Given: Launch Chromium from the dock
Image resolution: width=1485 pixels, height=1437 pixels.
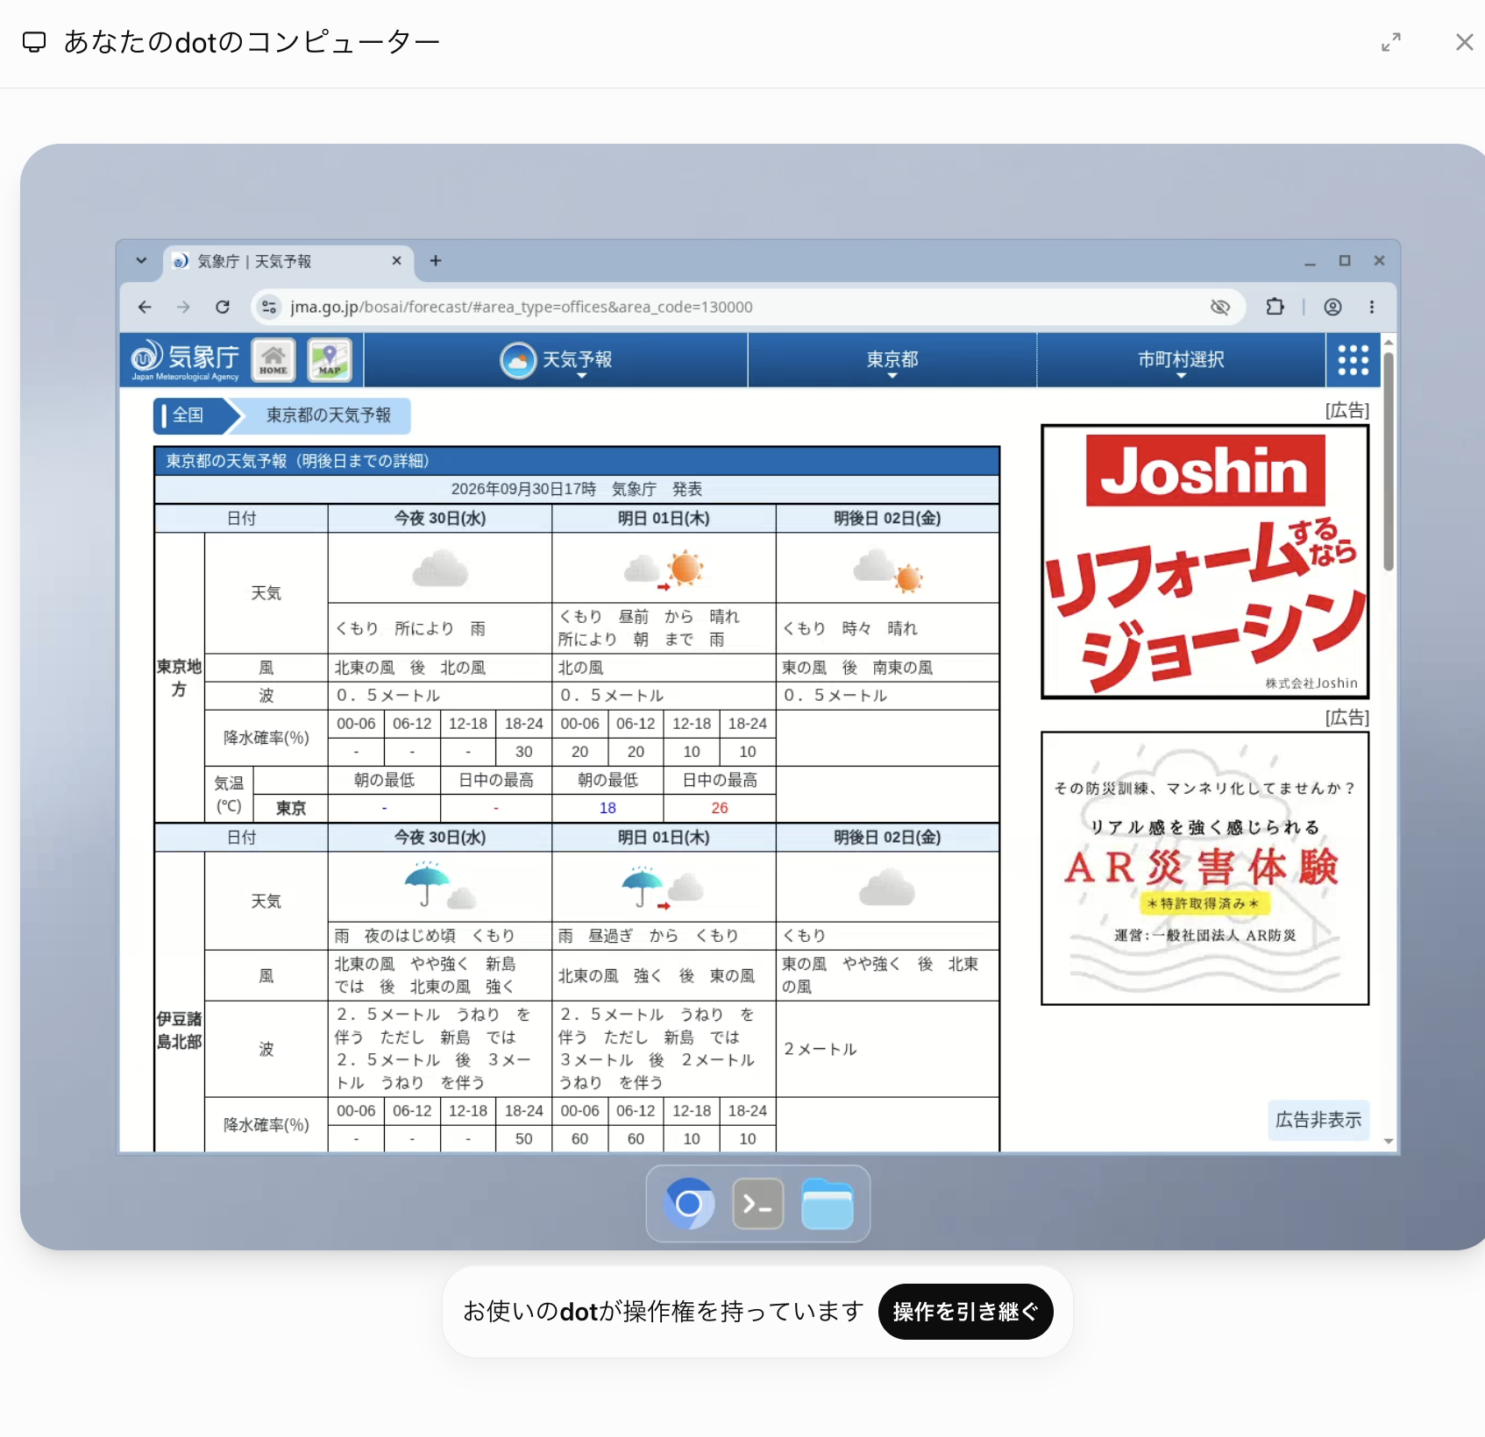Looking at the screenshot, I should 689,1203.
